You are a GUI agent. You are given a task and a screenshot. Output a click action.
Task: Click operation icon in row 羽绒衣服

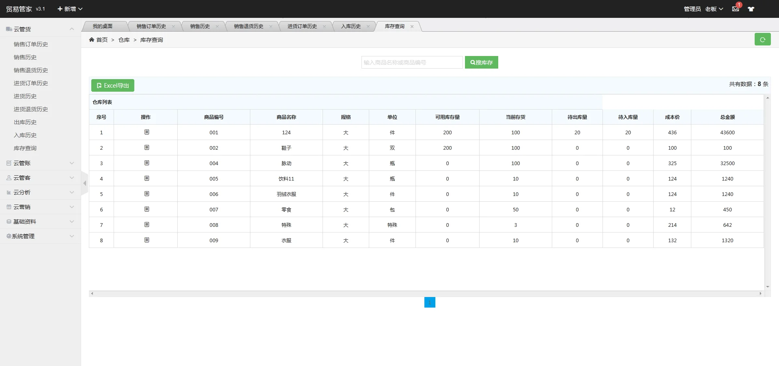click(x=146, y=194)
